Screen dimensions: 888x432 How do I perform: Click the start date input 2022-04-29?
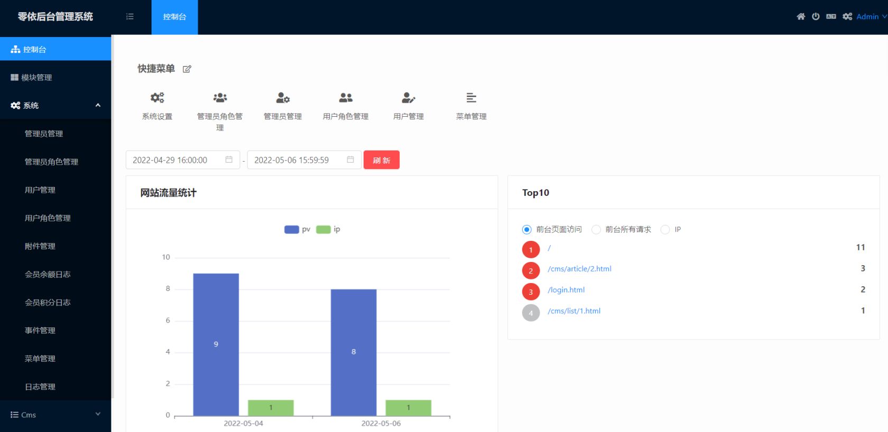183,160
